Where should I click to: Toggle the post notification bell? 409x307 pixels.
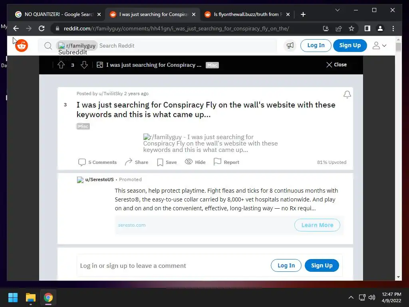coord(347,94)
